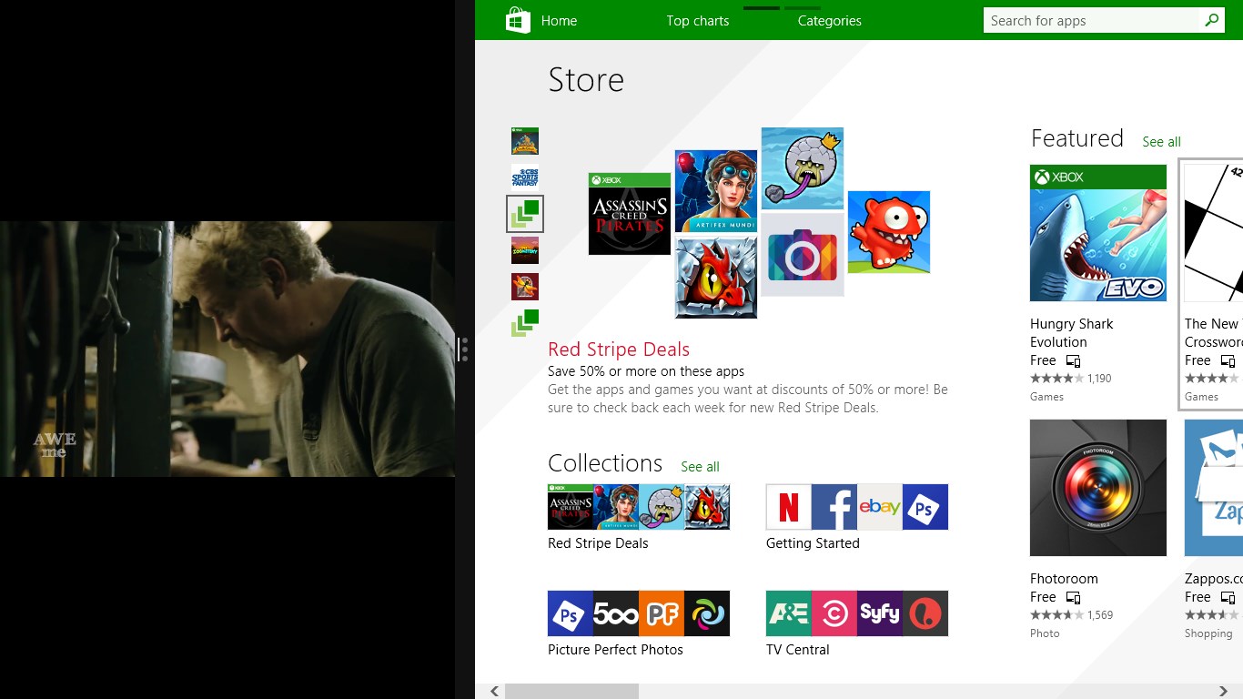This screenshot has width=1243, height=699.
Task: Click the video playing in the left app
Action: 227,349
